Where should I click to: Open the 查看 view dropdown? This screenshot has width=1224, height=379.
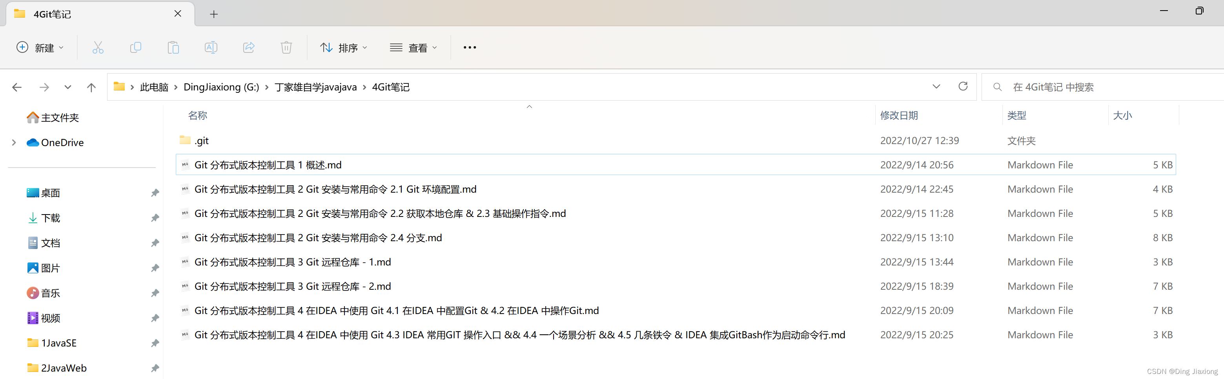point(413,47)
